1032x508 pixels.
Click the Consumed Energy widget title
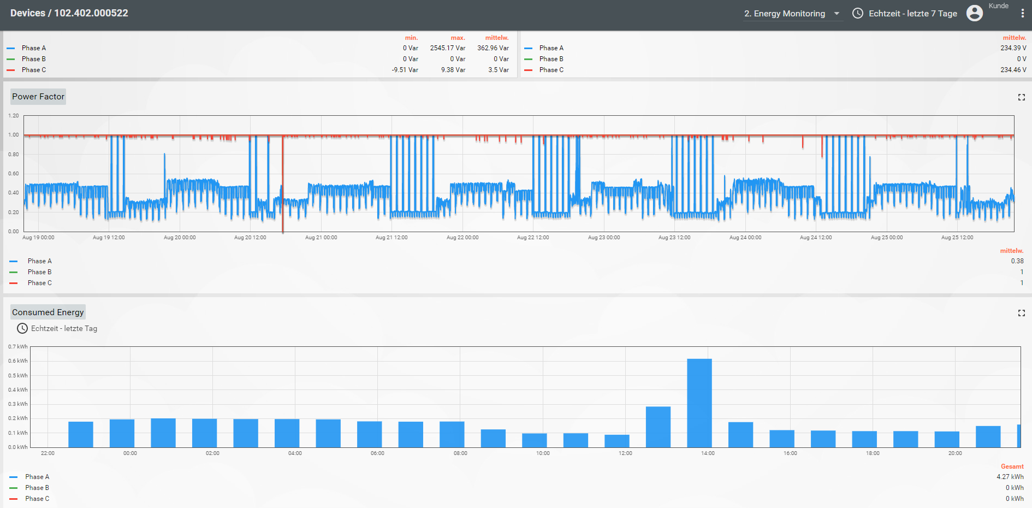point(48,312)
